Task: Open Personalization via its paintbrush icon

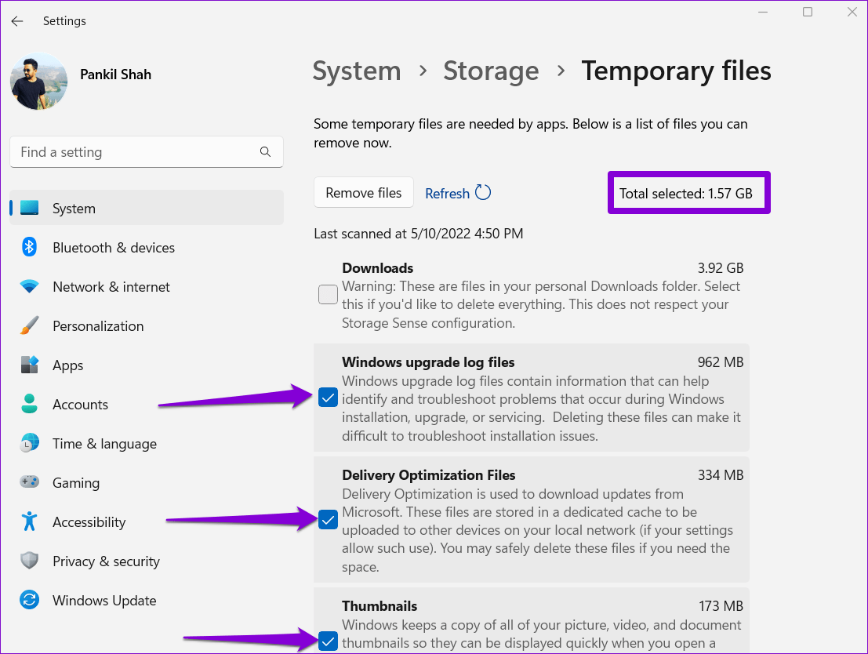Action: (29, 325)
